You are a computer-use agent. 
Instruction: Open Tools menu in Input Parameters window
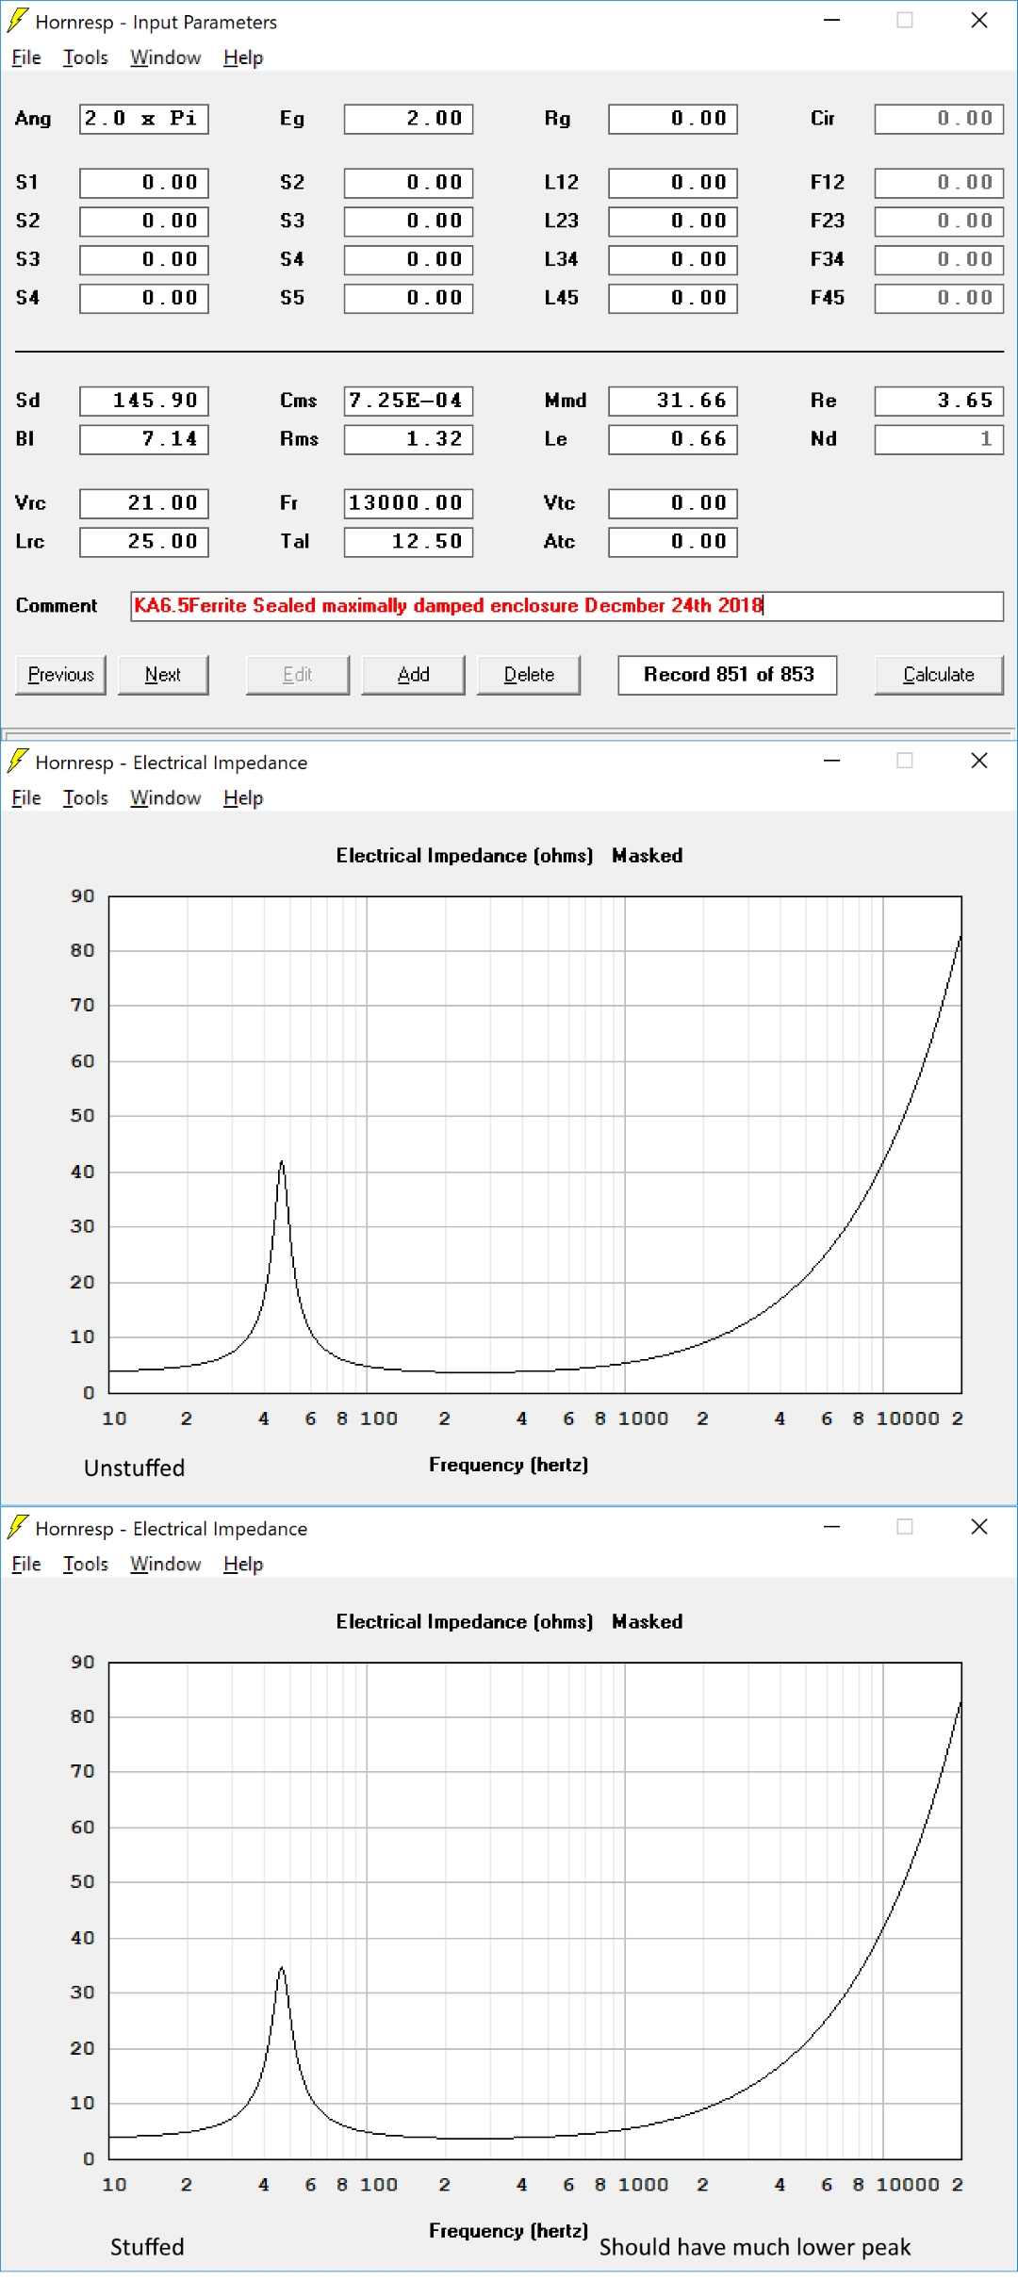click(86, 57)
